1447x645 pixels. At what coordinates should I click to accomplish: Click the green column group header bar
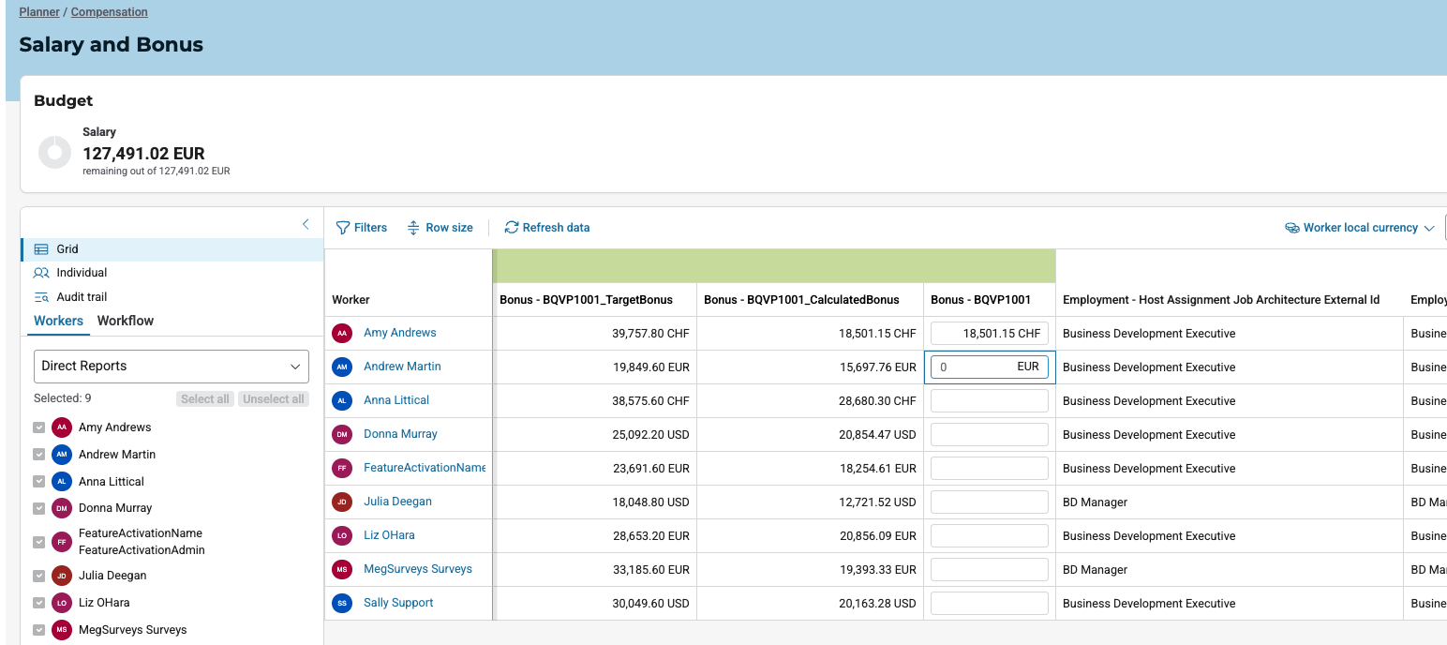(x=773, y=266)
